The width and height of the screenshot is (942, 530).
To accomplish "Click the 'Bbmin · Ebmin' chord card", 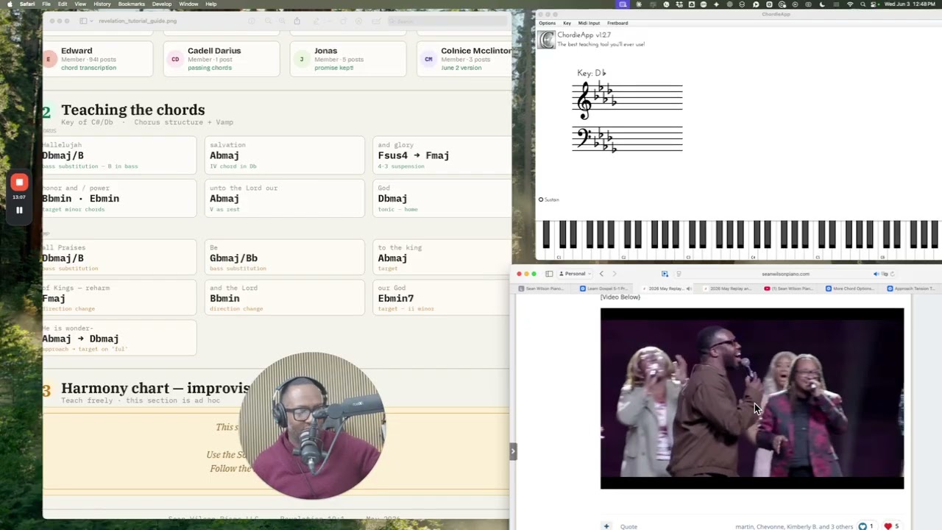I will coord(119,199).
